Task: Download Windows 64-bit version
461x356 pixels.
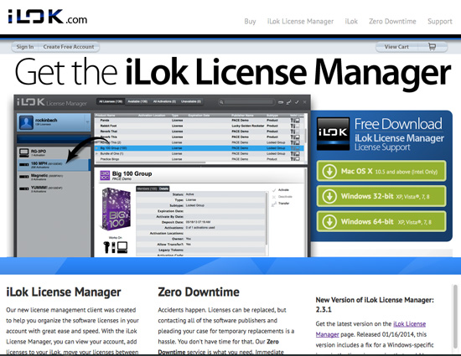Action: [x=381, y=221]
